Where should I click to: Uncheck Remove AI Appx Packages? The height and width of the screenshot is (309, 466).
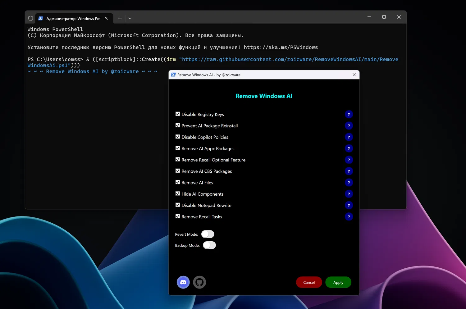(x=178, y=148)
